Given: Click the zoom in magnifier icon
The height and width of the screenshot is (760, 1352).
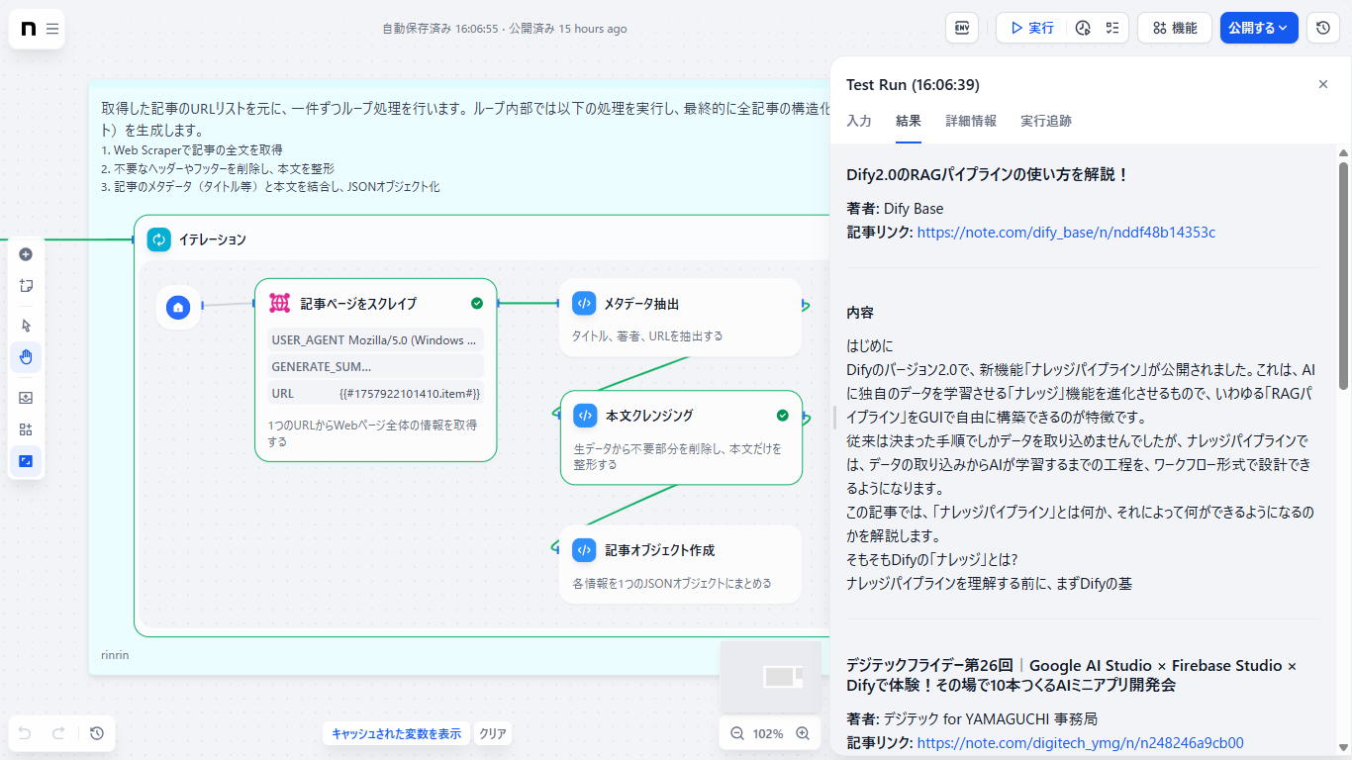Looking at the screenshot, I should tap(803, 733).
